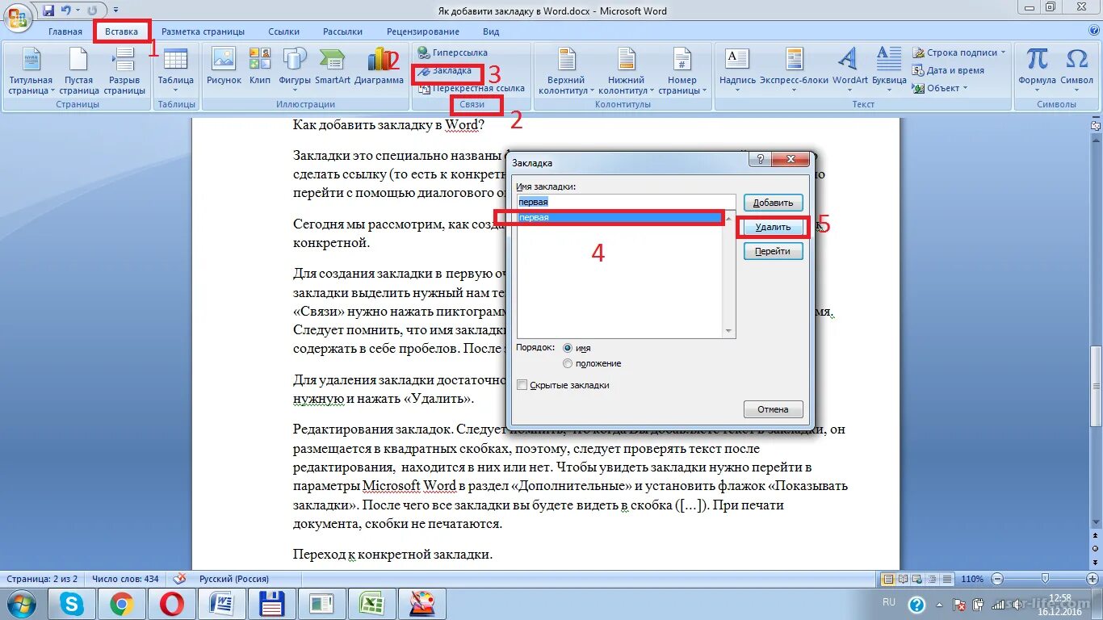Open the Объект dropdown arrow
Viewport: 1103px width, 620px height.
click(x=966, y=88)
